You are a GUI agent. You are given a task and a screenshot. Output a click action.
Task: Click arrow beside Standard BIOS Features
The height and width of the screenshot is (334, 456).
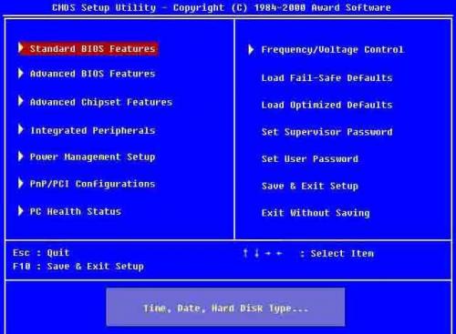click(x=21, y=48)
